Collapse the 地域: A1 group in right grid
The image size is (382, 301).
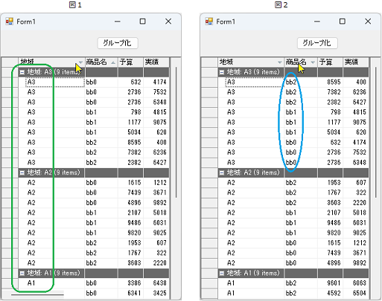(x=222, y=273)
